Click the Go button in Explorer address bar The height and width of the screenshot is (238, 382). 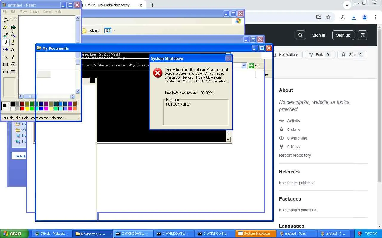(254, 66)
